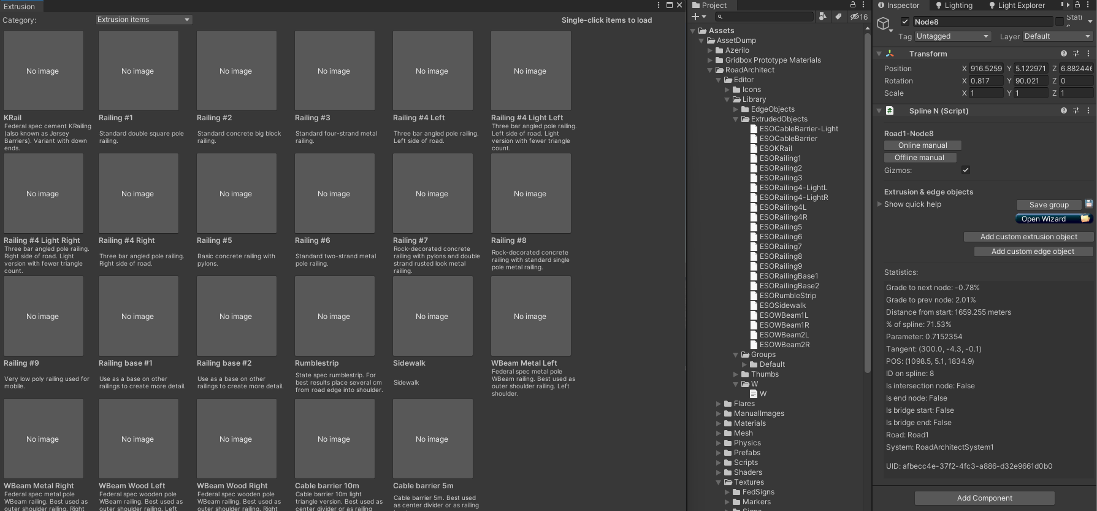Screen dimensions: 1097x511
Task: Load the KRail extrusion thumbnail
Action: [x=43, y=71]
